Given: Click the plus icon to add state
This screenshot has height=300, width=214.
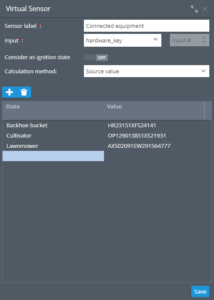Looking at the screenshot, I should [9, 92].
